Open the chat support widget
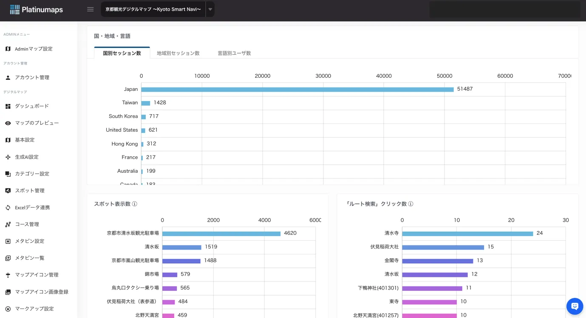 tap(575, 306)
